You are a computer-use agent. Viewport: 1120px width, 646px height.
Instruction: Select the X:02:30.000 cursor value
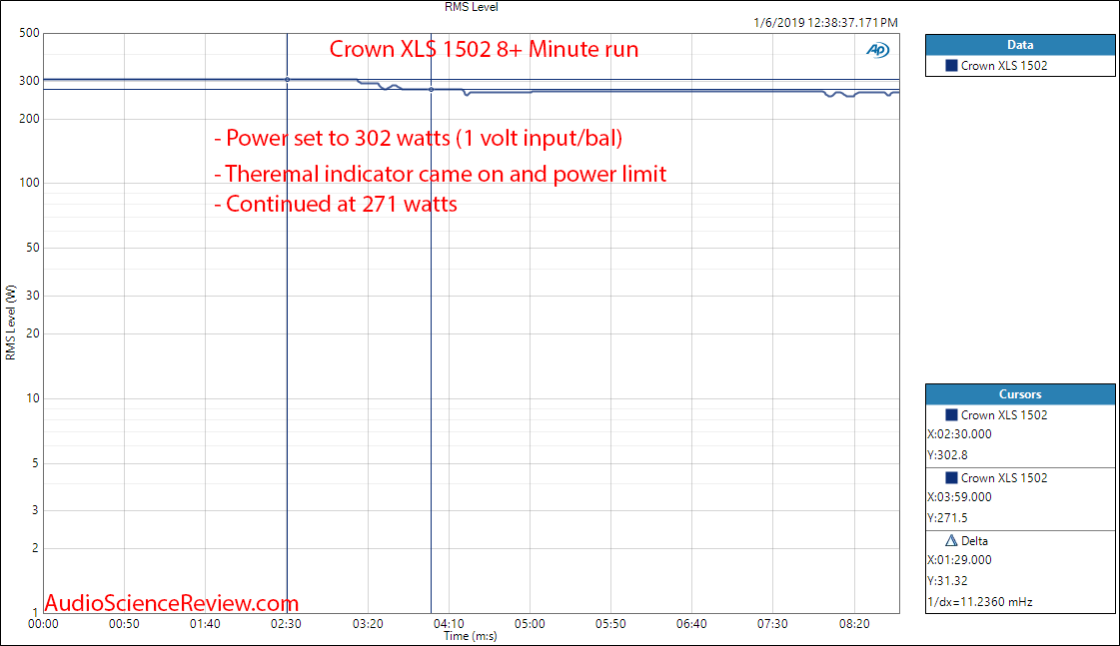[959, 434]
